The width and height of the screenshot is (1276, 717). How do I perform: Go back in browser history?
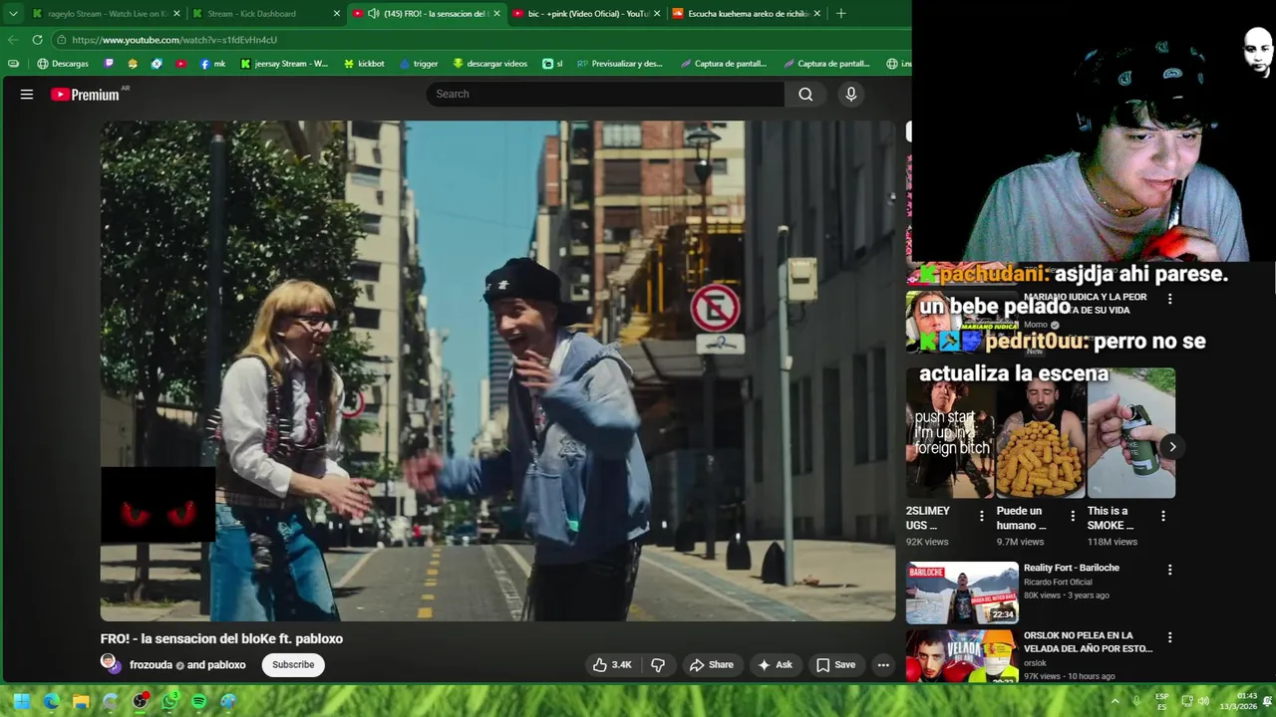(x=13, y=40)
